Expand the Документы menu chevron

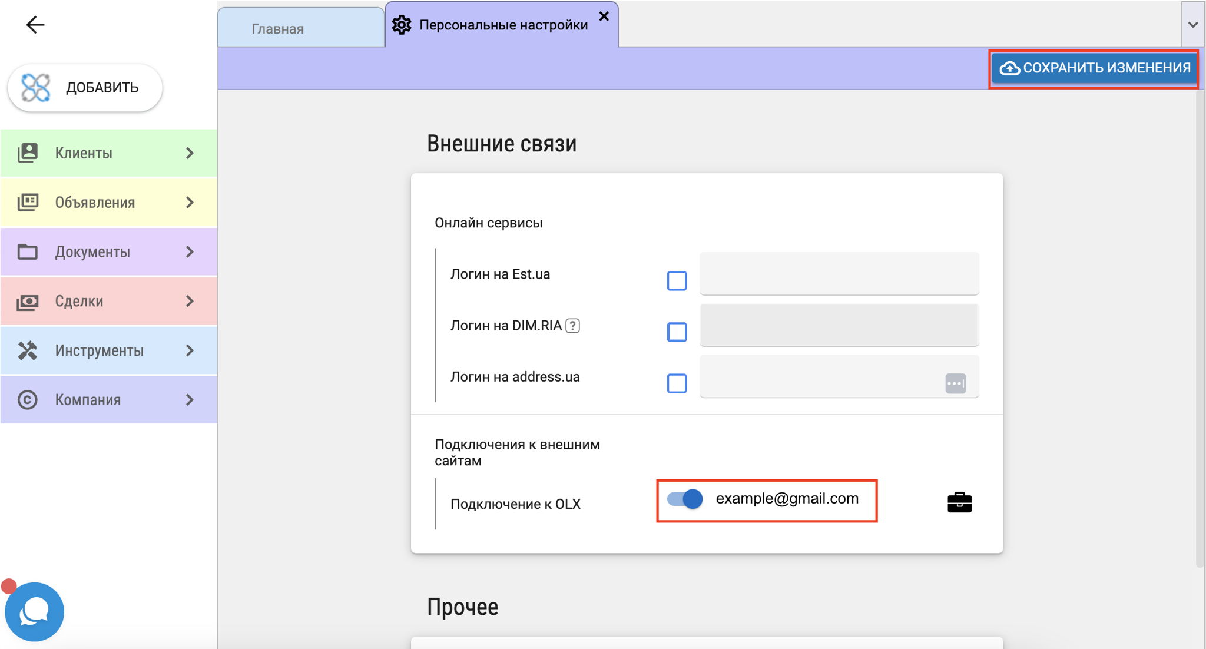(x=190, y=252)
